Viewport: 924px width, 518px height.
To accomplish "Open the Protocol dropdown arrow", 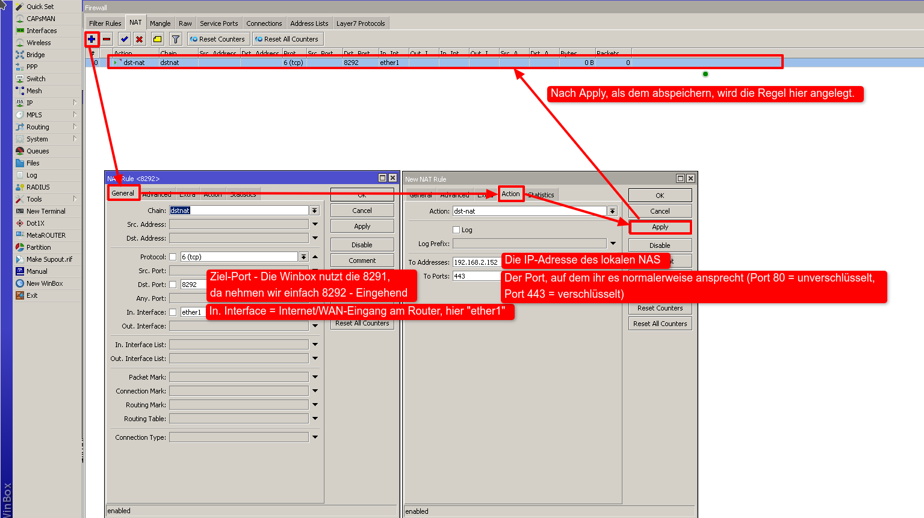I will [303, 257].
